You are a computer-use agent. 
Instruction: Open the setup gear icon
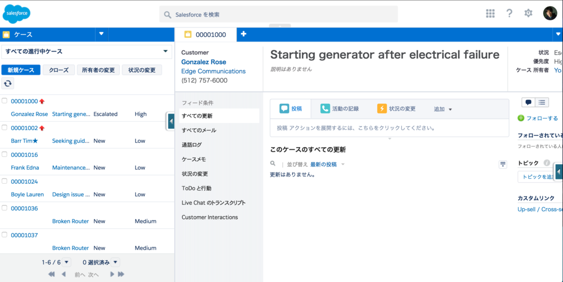click(528, 14)
